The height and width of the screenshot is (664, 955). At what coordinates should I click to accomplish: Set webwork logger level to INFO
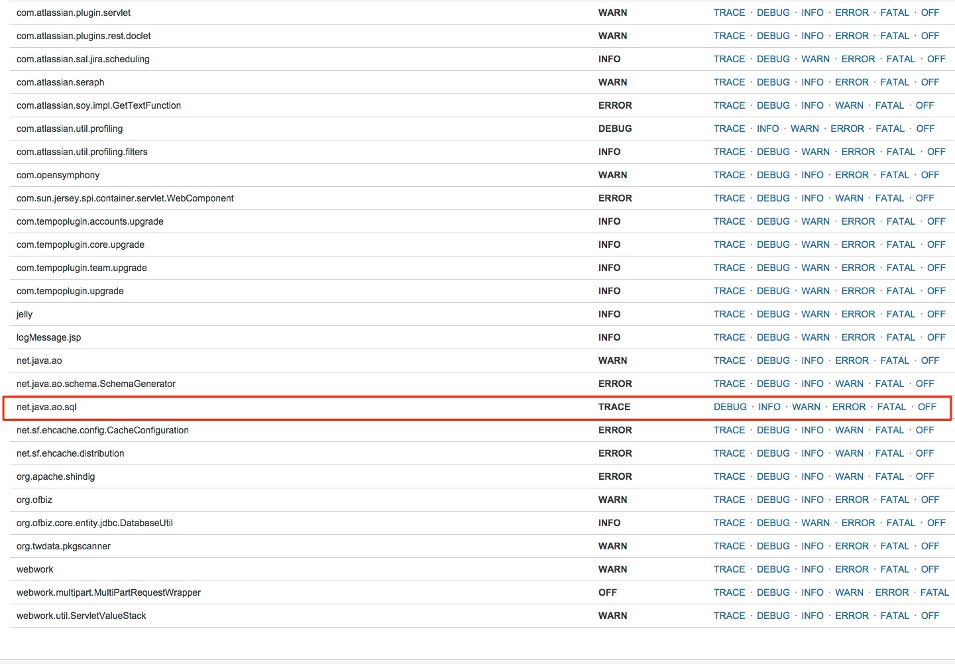[x=813, y=569]
